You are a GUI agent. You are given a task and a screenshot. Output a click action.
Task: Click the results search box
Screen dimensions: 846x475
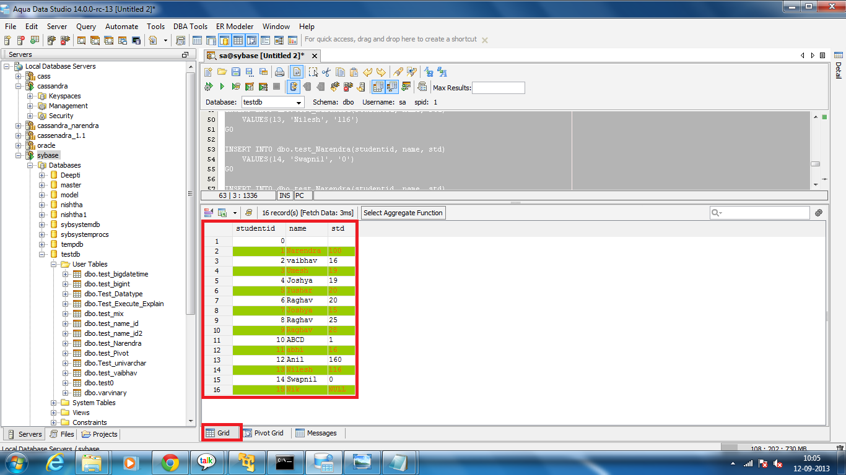pyautogui.click(x=759, y=213)
